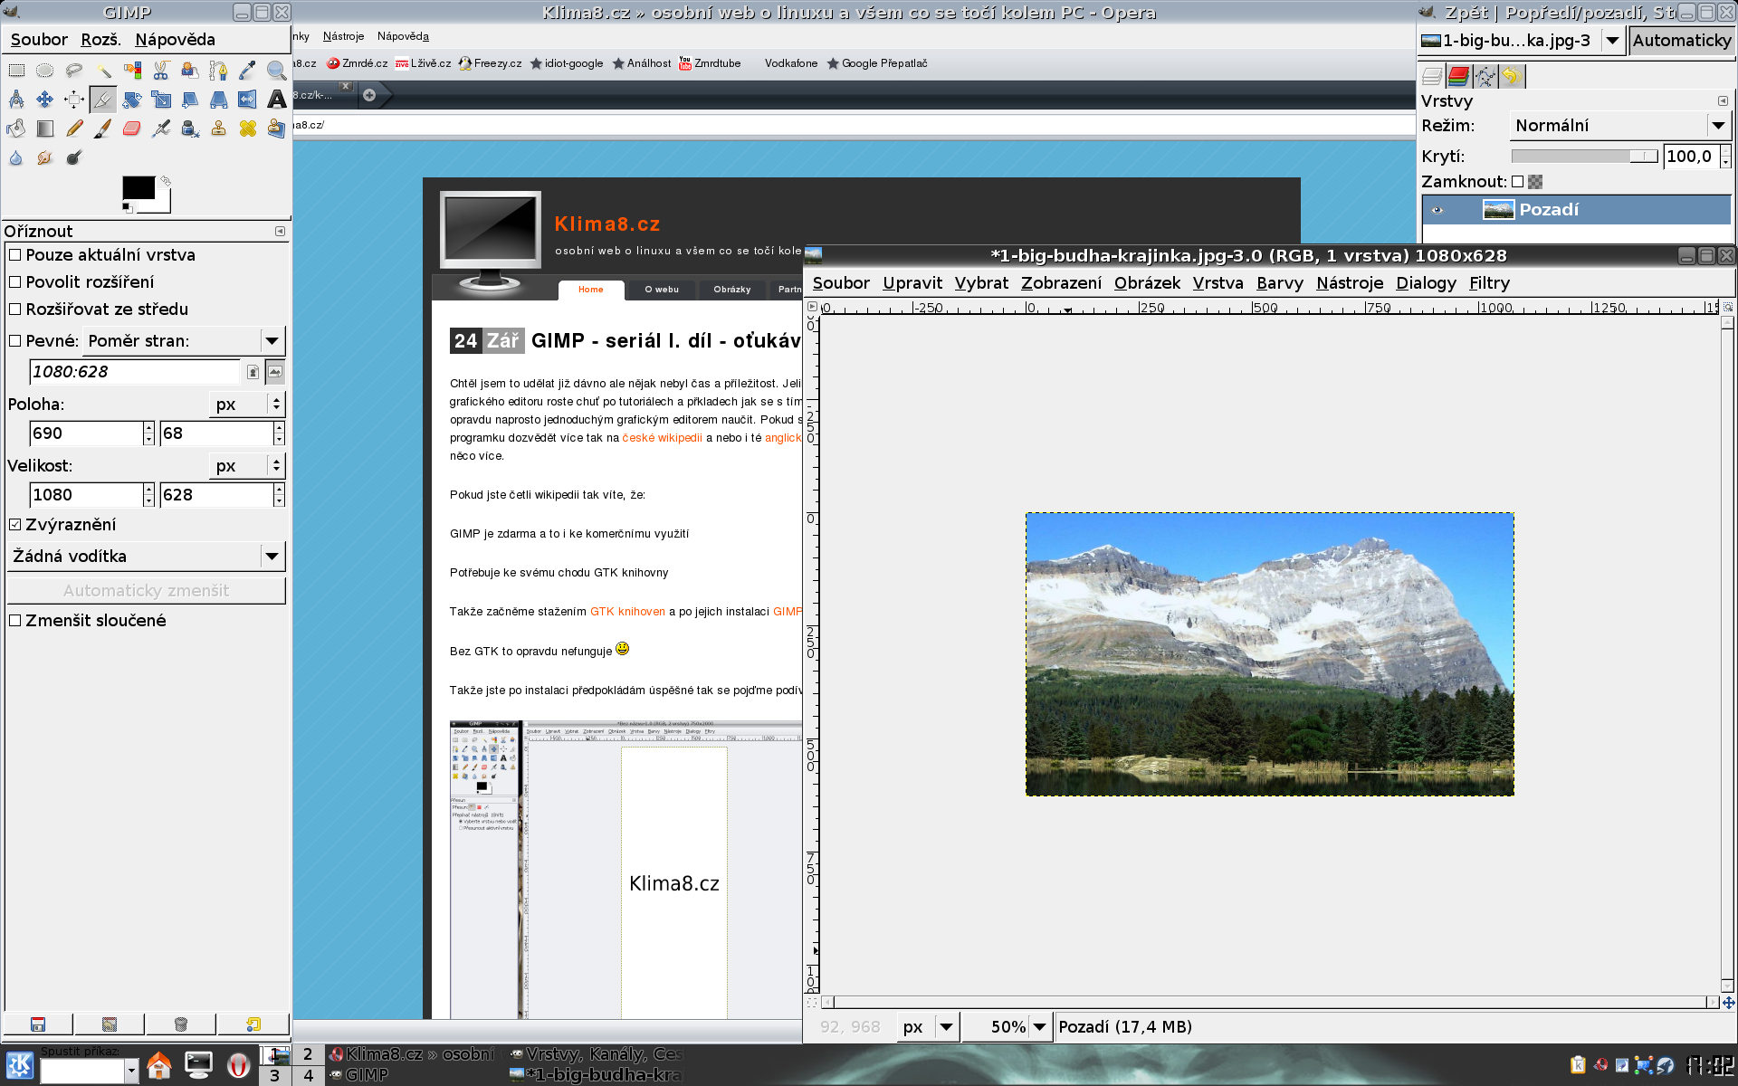Toggle the 'Zamknout' lock checkbox in the layers panel

(1518, 182)
